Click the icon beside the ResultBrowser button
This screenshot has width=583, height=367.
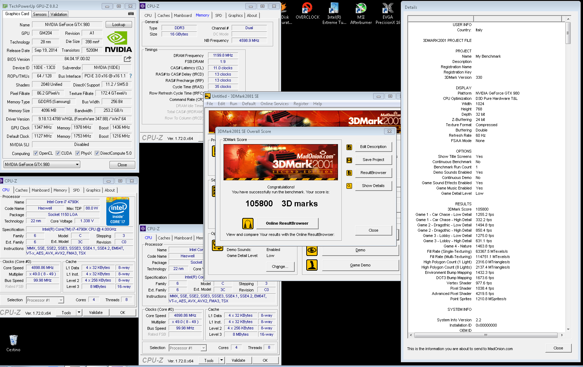pyautogui.click(x=349, y=173)
